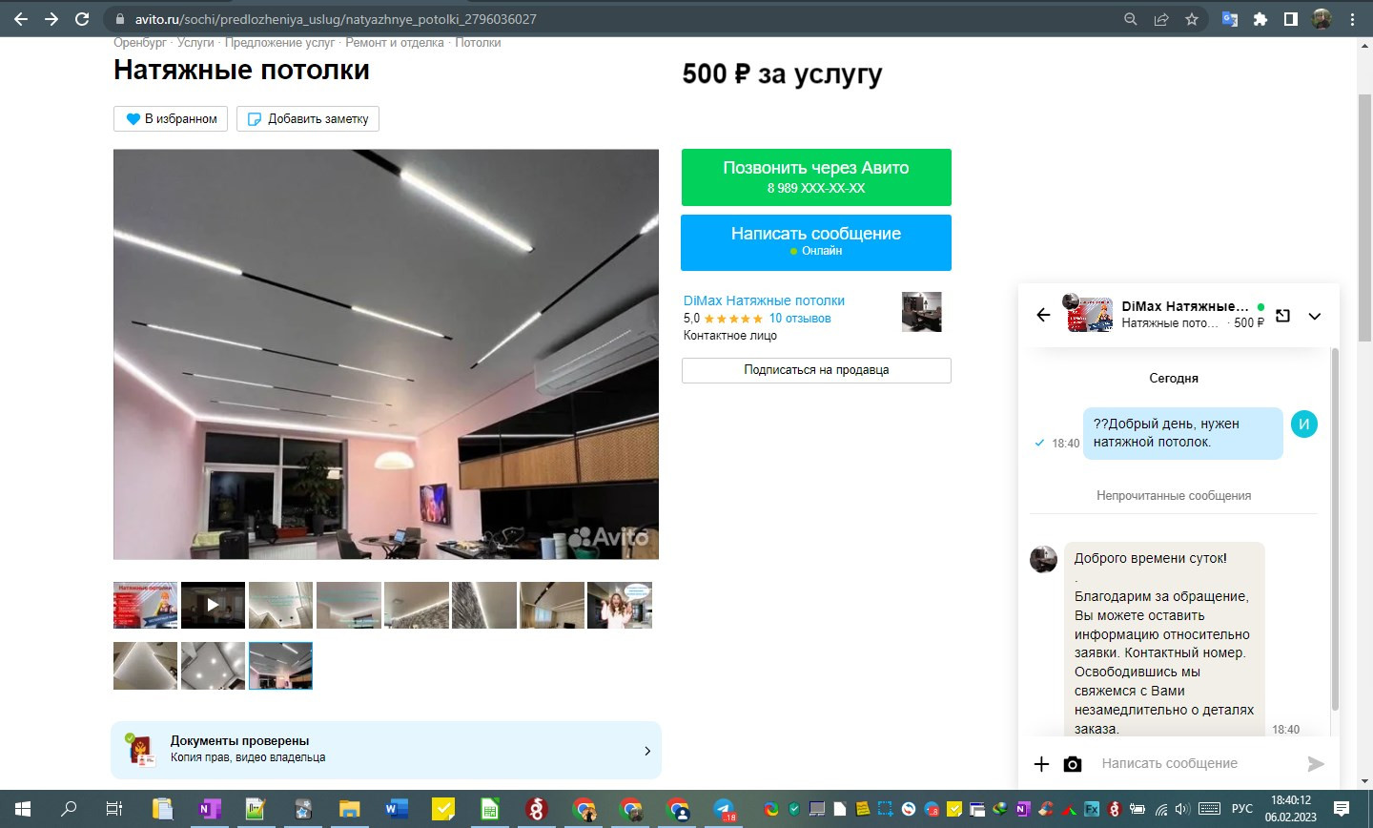Click browser forward arrow

51,19
